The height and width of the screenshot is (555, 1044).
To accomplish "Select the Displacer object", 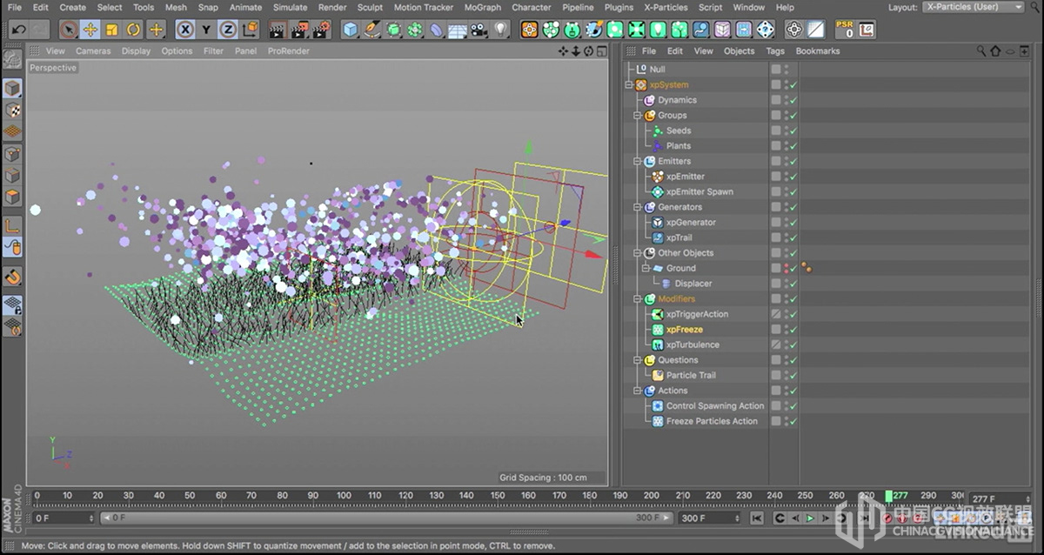I will coord(693,284).
